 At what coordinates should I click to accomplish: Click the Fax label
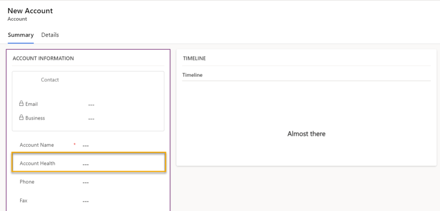(24, 200)
